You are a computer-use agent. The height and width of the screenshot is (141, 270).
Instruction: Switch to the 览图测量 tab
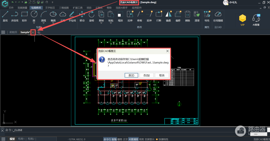(x=22, y=8)
